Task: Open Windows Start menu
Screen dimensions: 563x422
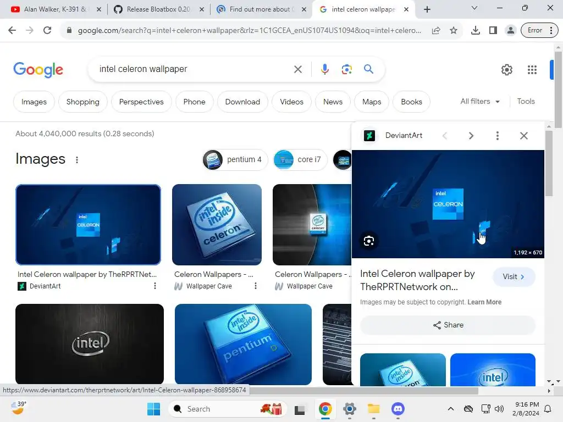Action: click(x=154, y=409)
